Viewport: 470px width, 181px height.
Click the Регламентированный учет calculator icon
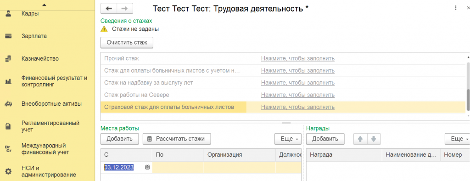[9, 127]
